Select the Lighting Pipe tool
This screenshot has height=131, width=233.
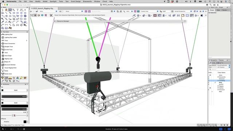tap(8, 35)
